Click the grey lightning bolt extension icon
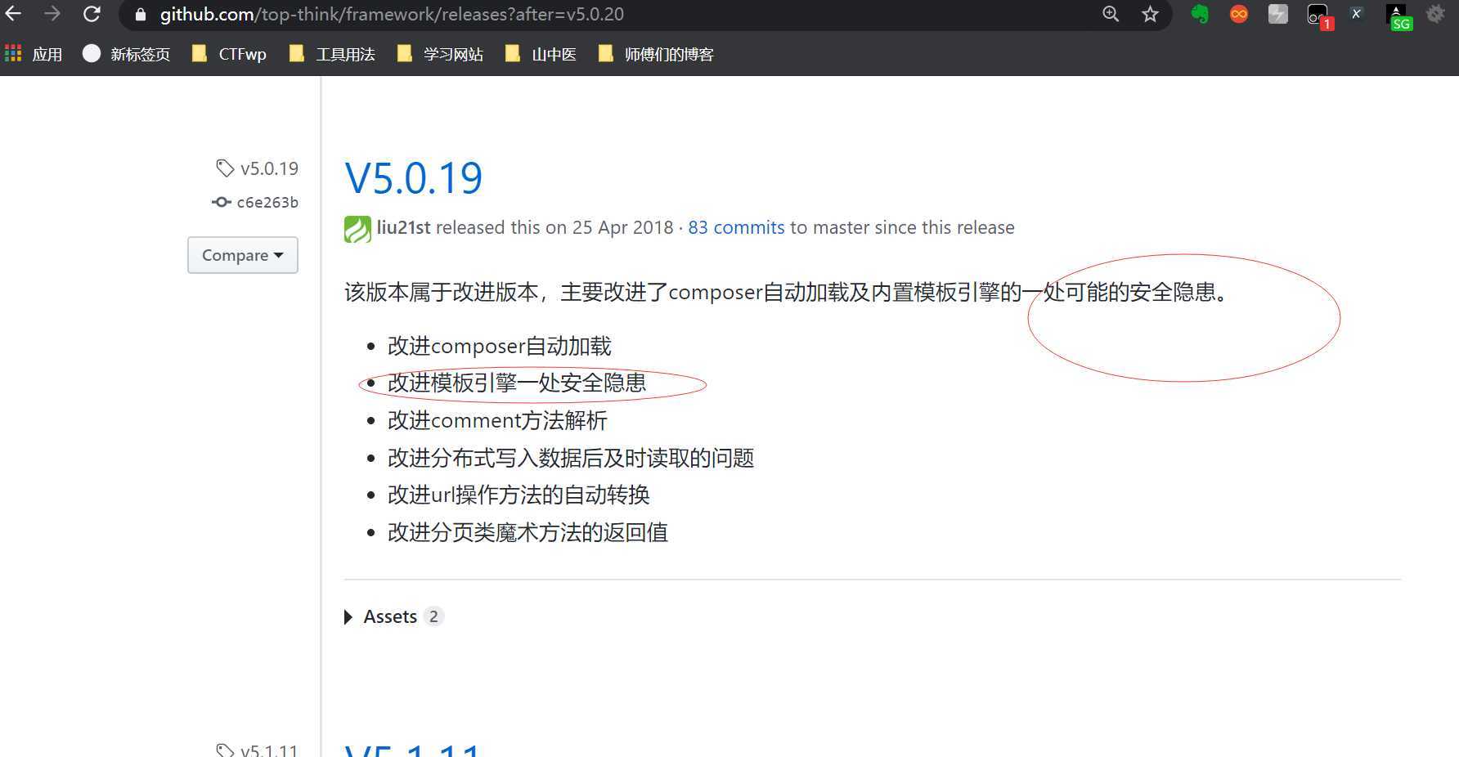This screenshot has width=1459, height=757. [x=1278, y=14]
